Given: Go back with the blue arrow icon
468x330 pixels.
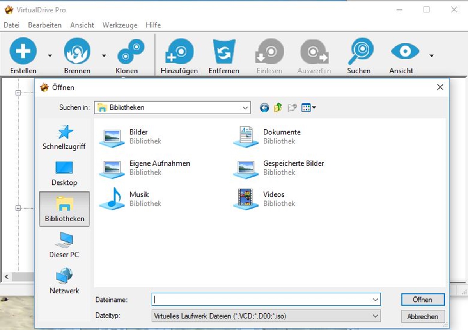Looking at the screenshot, I should 264,108.
